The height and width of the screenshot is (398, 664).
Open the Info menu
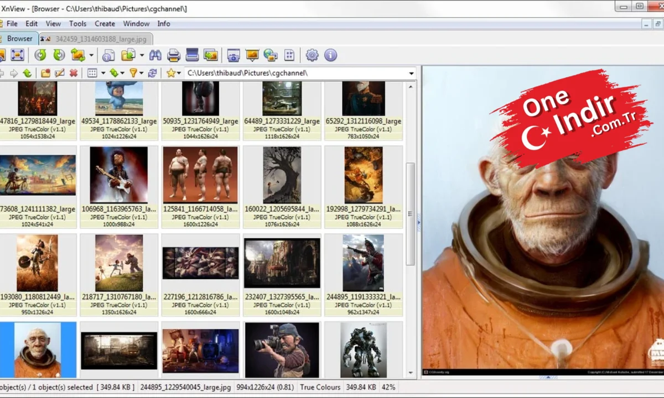163,24
